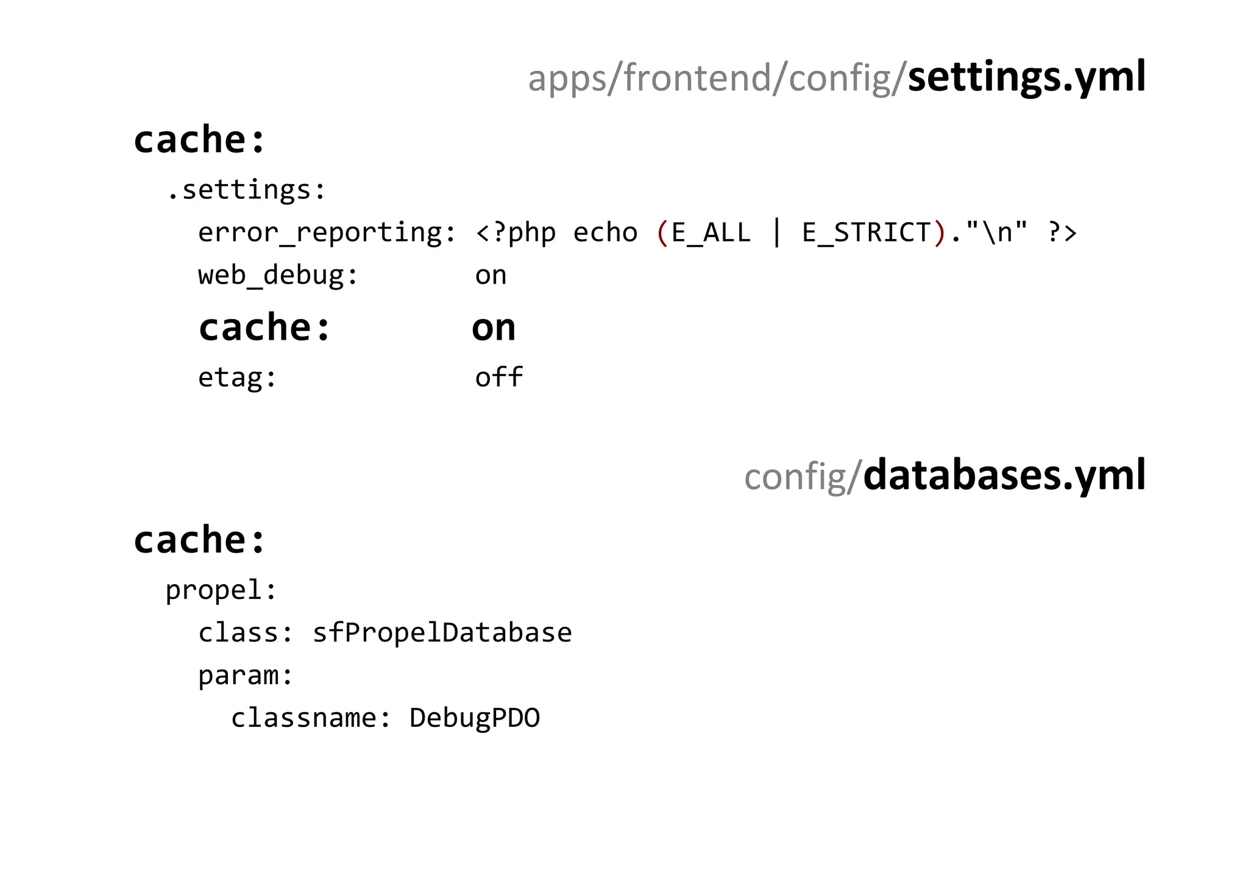Click the sfPropelDatabase class value
This screenshot has width=1248, height=883.
tap(442, 633)
